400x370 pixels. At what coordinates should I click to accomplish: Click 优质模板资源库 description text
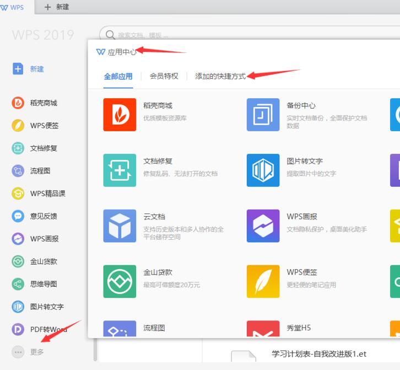[x=165, y=118]
